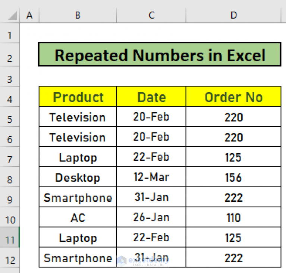Select the '12-Mar' cell

pyautogui.click(x=151, y=177)
